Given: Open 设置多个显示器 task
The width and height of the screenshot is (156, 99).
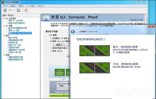Looking at the screenshot, I should [x=15, y=52].
